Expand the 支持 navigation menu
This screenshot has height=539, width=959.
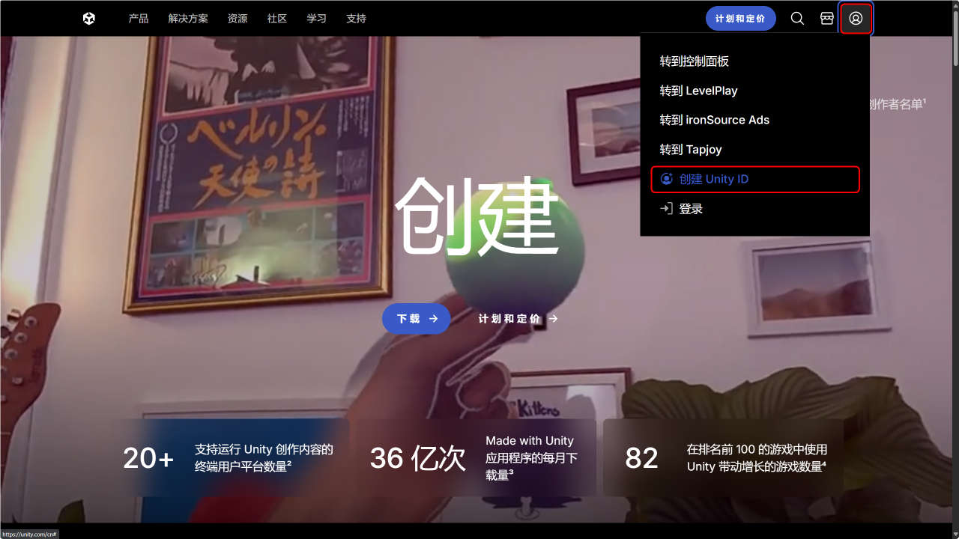(357, 19)
